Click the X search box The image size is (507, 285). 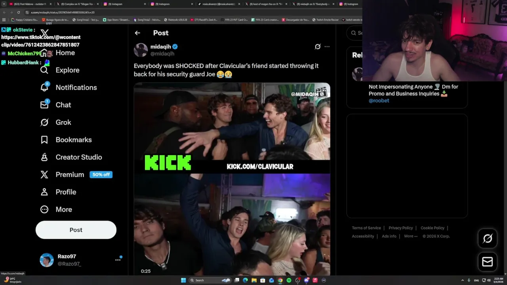(355, 33)
